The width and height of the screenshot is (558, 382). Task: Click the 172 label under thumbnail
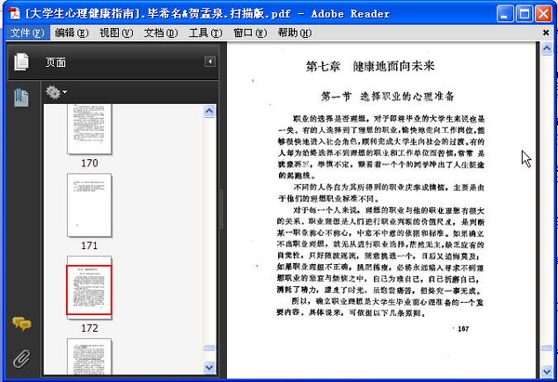click(x=89, y=328)
